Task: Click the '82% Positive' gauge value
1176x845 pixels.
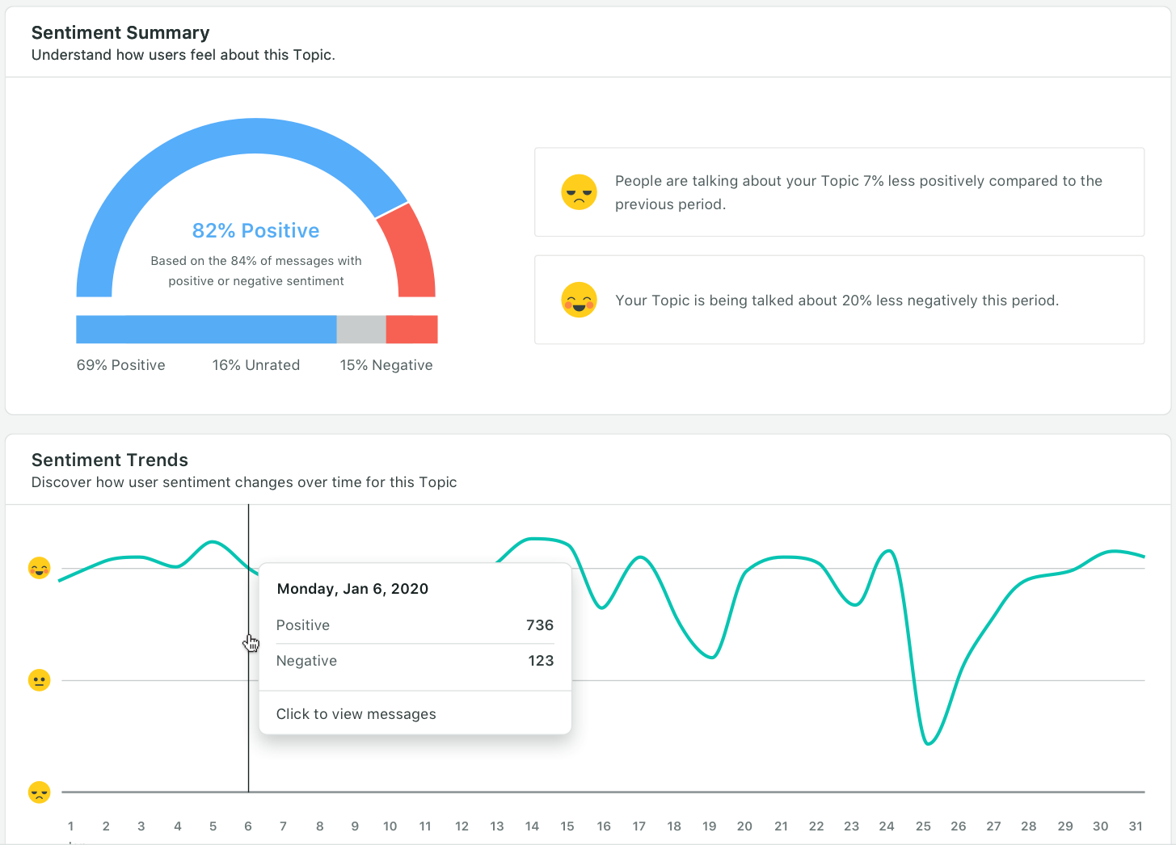Action: click(x=256, y=231)
